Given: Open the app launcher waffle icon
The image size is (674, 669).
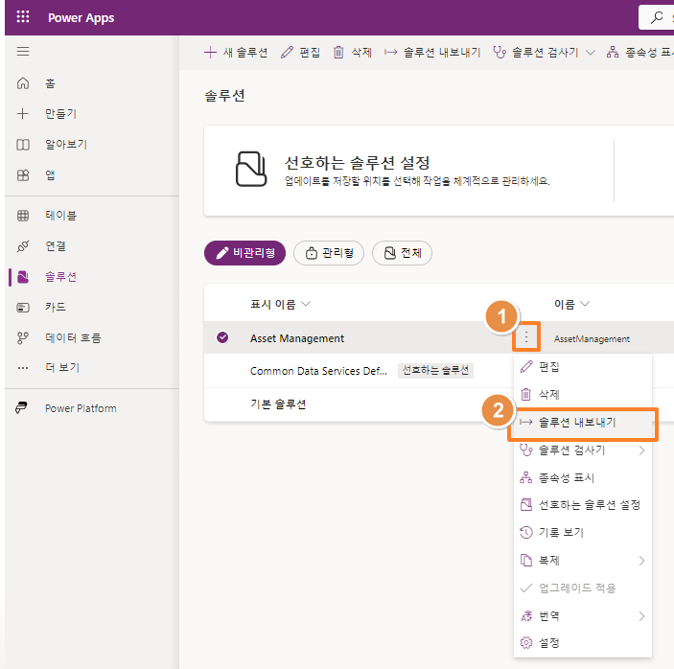Looking at the screenshot, I should click(x=23, y=16).
